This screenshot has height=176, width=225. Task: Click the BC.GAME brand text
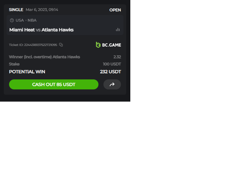[112, 45]
